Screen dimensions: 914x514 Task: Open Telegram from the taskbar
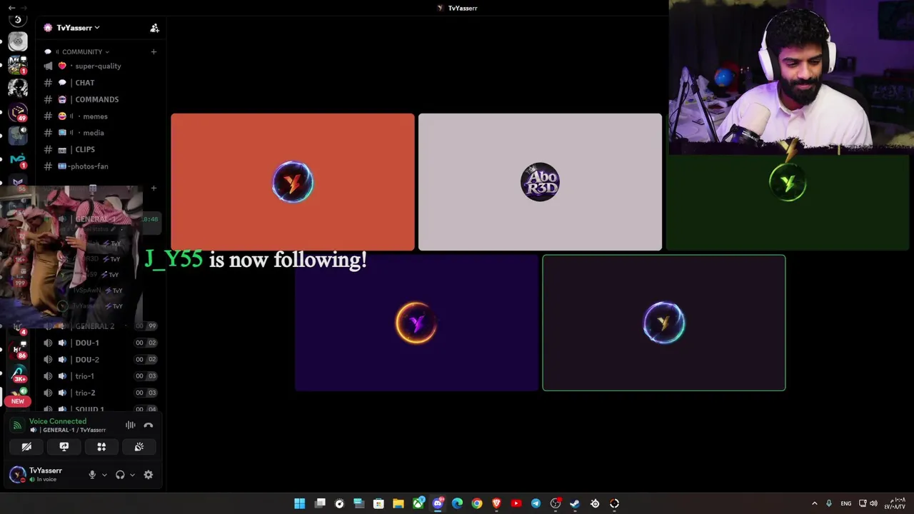pos(536,504)
